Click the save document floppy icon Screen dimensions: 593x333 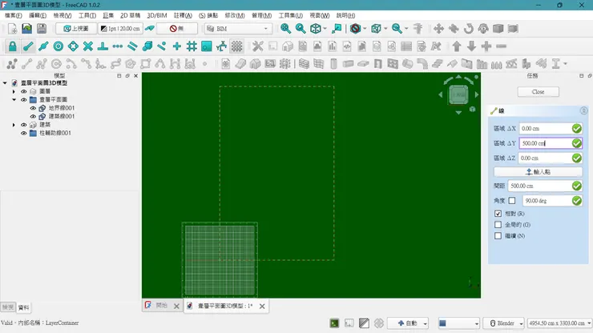click(42, 29)
